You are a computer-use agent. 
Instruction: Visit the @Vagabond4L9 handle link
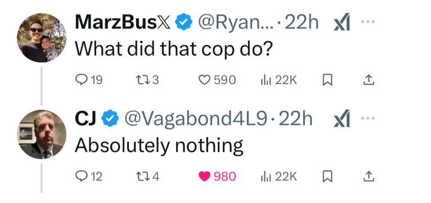coord(196,119)
